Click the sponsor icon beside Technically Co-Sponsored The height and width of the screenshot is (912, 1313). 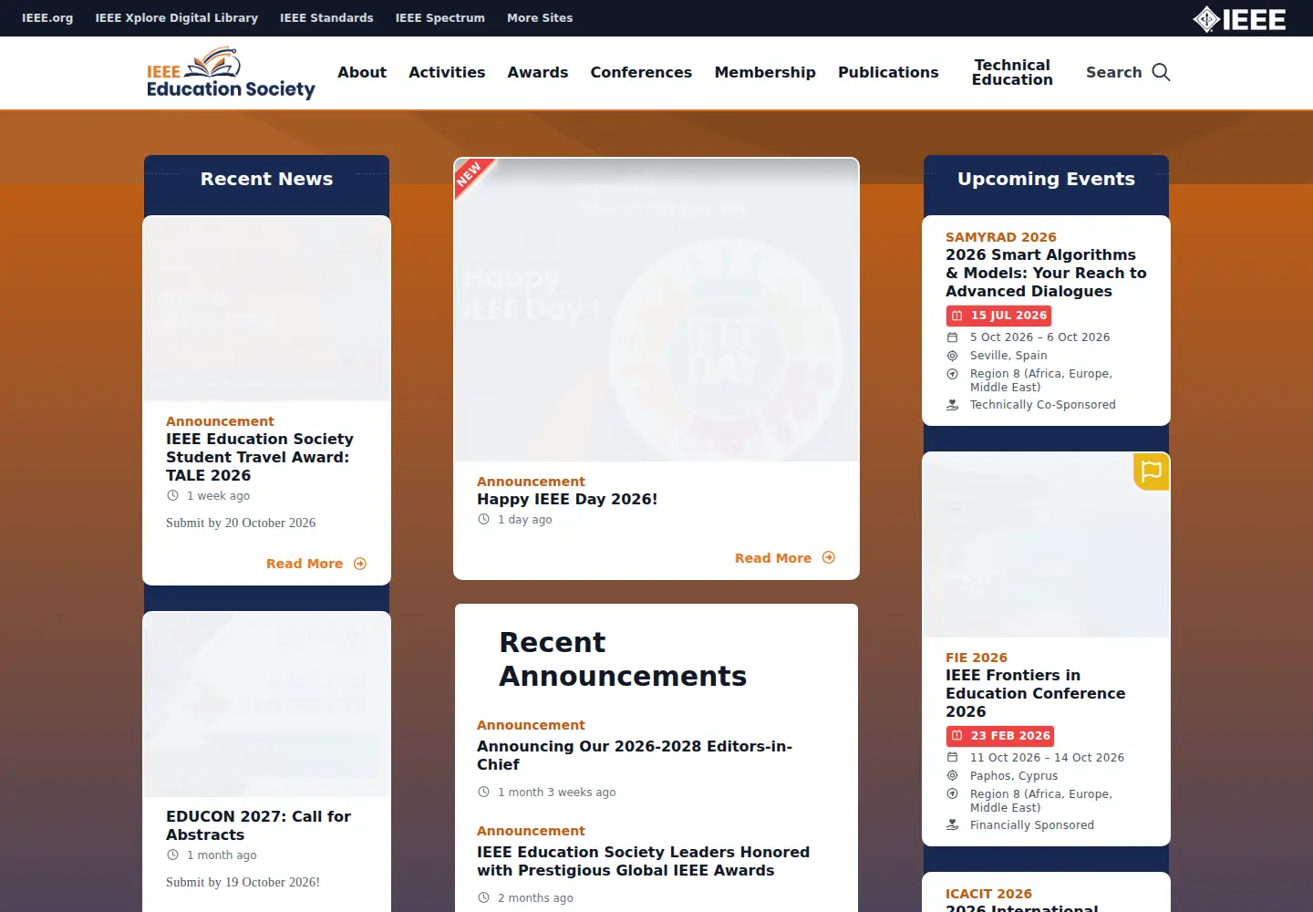click(x=952, y=404)
